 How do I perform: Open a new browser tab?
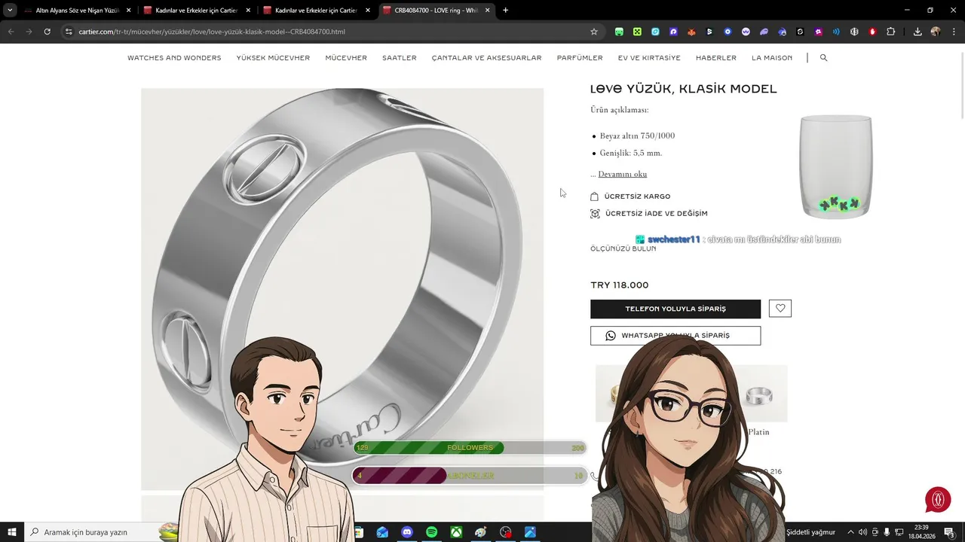[505, 11]
